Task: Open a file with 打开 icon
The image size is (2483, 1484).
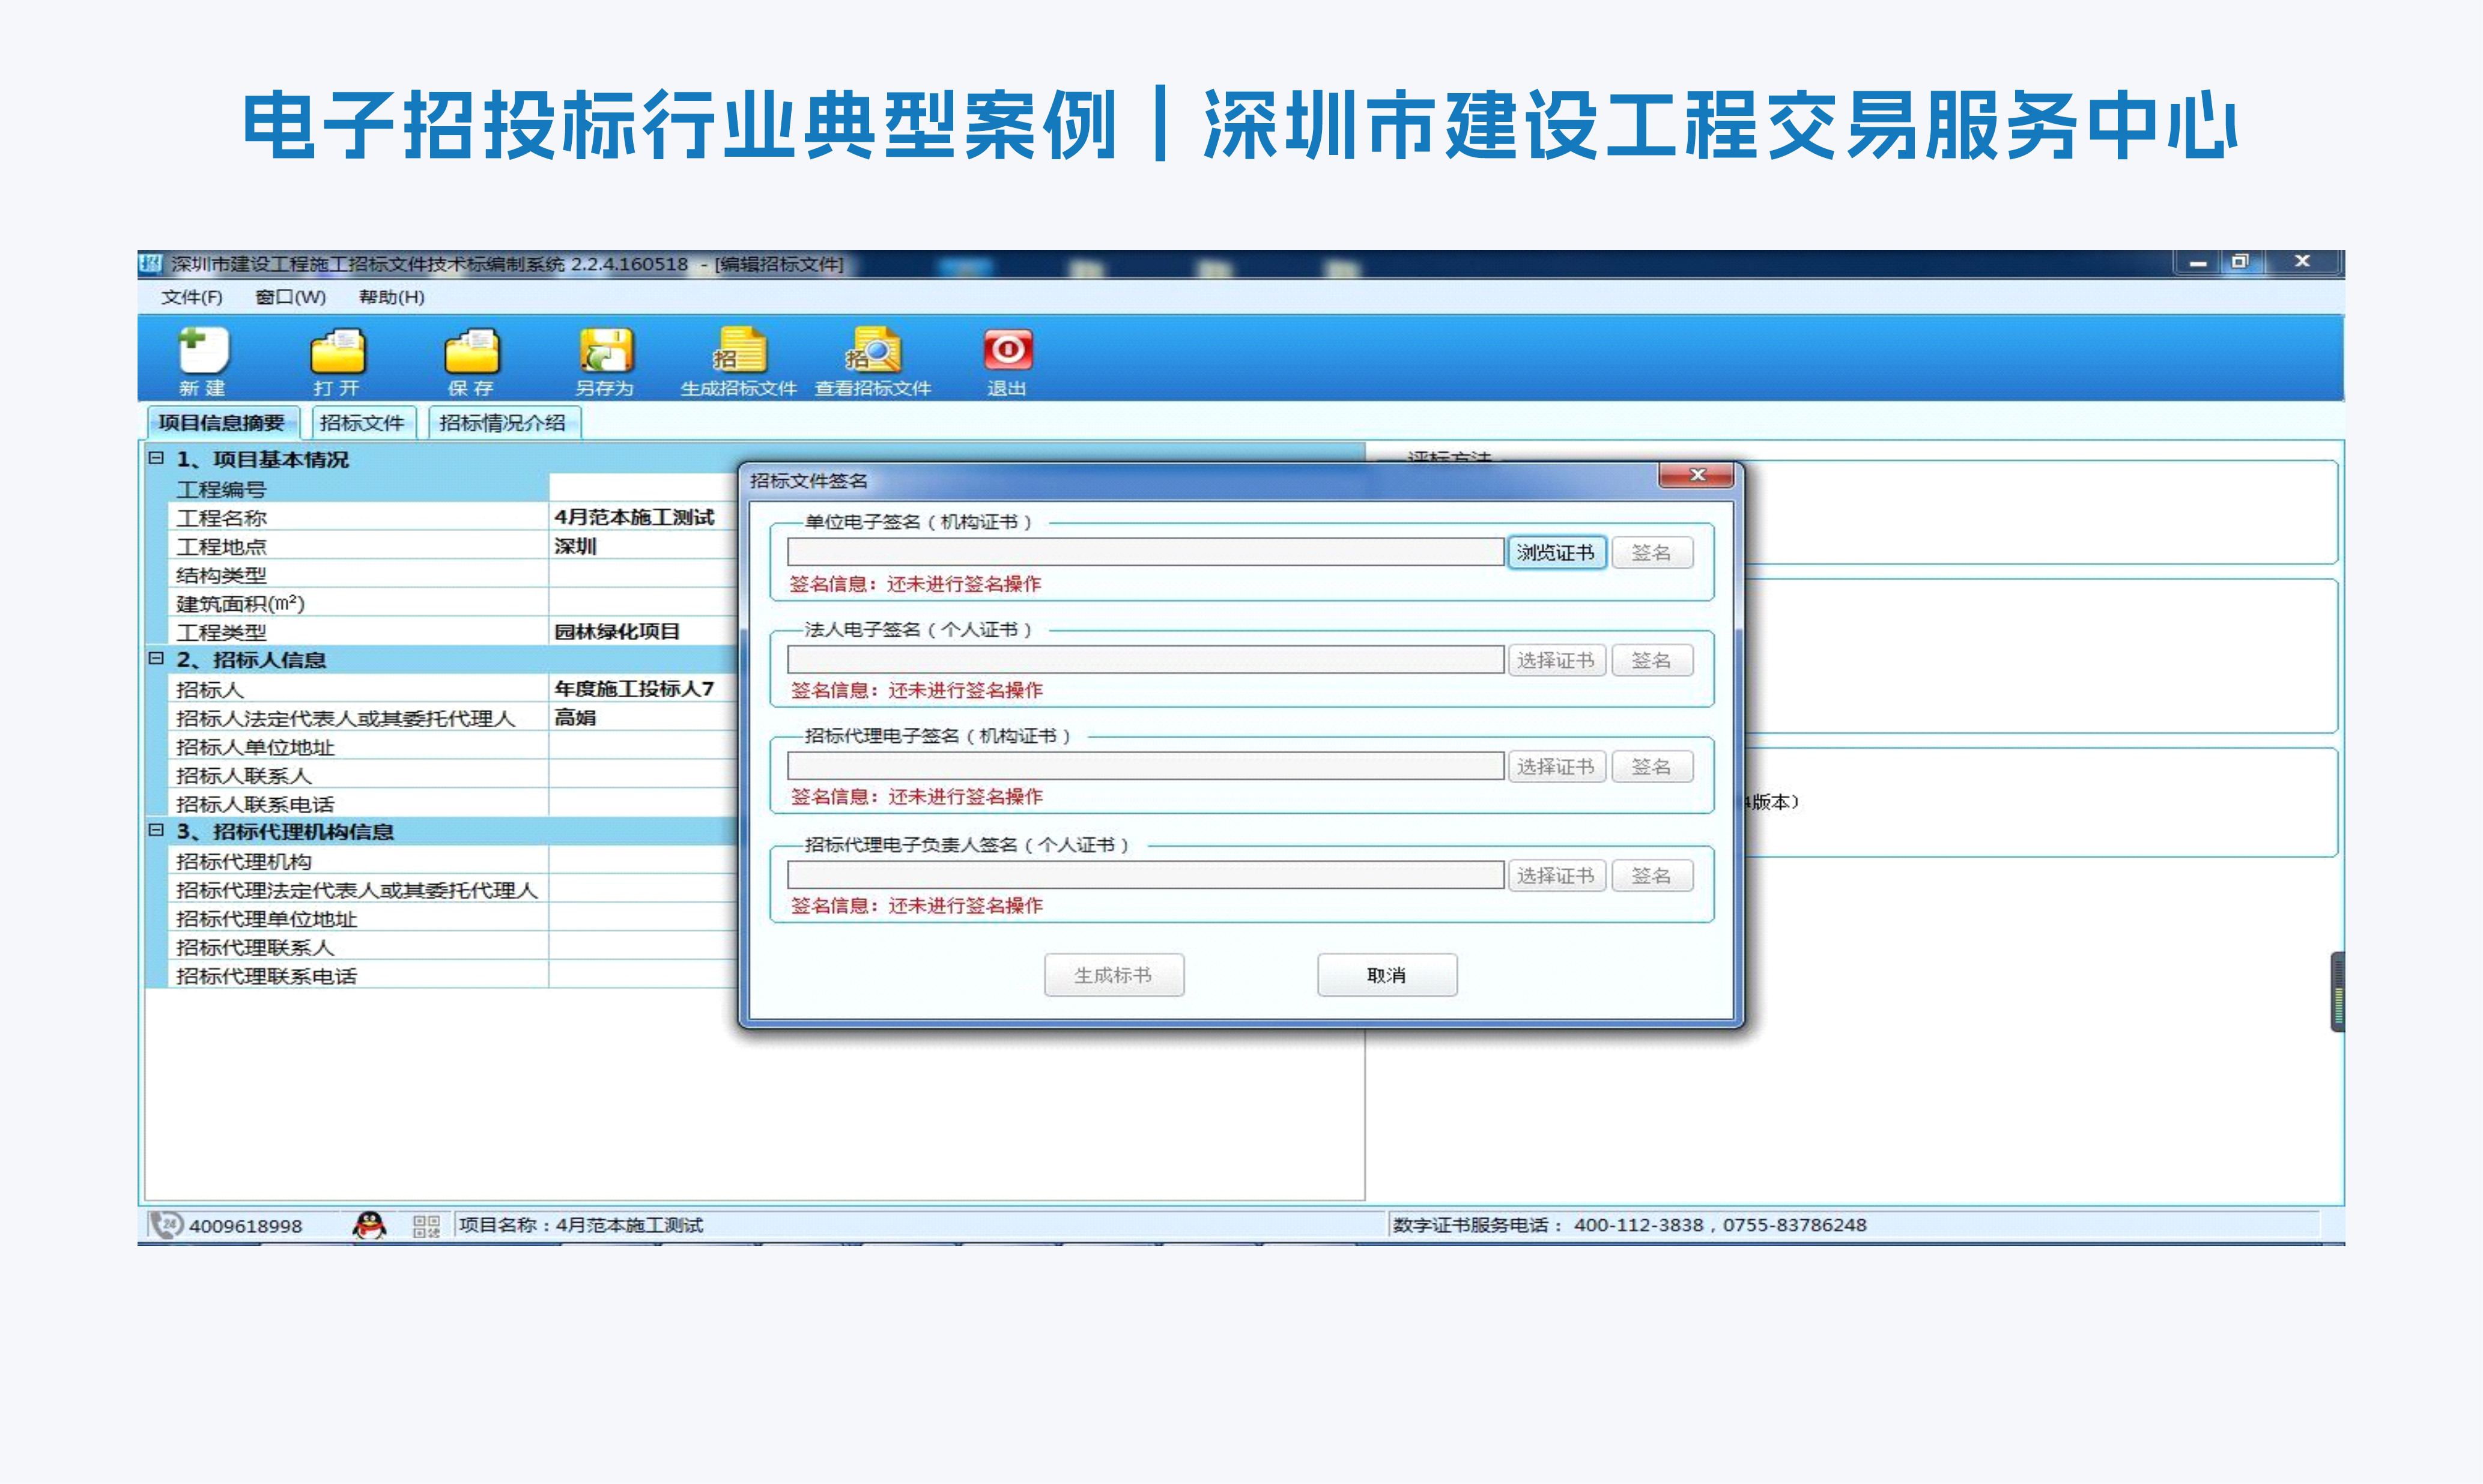Action: tap(338, 351)
